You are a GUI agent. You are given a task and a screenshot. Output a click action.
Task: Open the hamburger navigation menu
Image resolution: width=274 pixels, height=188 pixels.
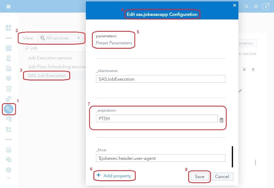click(7, 6)
